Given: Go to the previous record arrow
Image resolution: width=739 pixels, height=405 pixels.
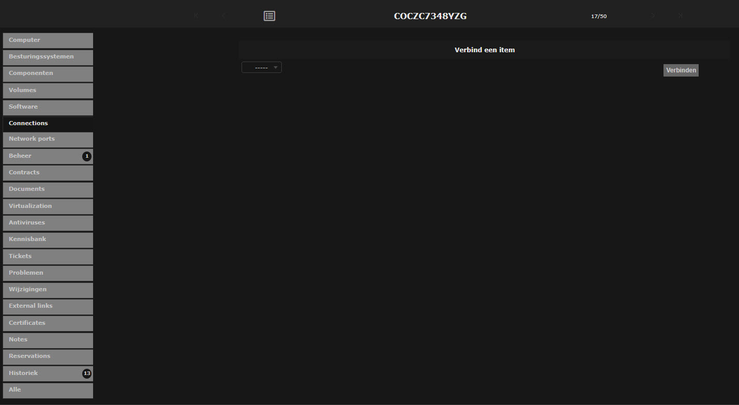Looking at the screenshot, I should coord(223,16).
